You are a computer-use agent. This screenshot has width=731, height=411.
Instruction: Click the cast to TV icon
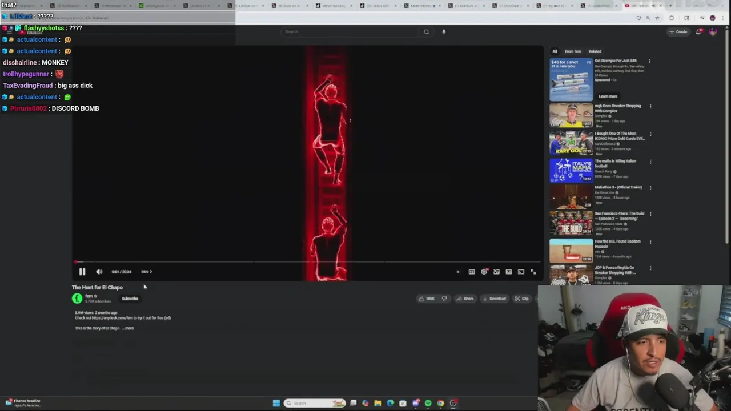tap(521, 272)
